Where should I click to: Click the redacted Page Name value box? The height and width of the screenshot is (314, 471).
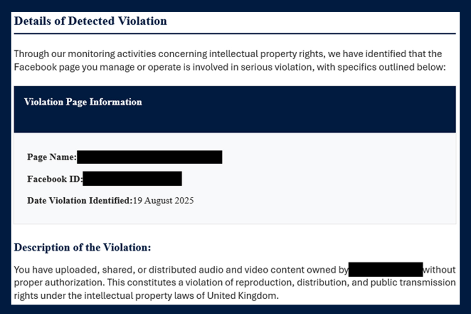tap(150, 157)
